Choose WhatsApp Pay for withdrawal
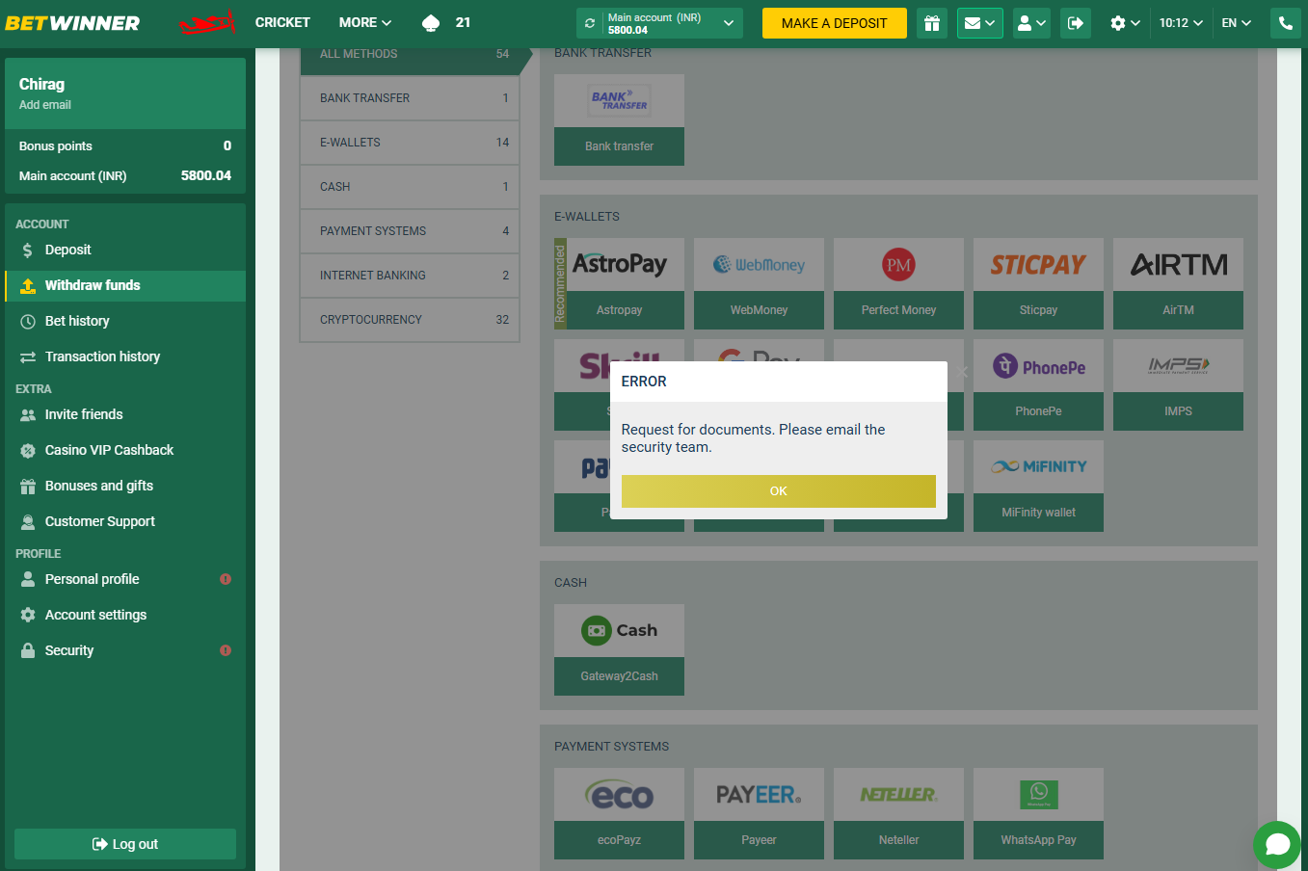1308x871 pixels. tap(1038, 813)
